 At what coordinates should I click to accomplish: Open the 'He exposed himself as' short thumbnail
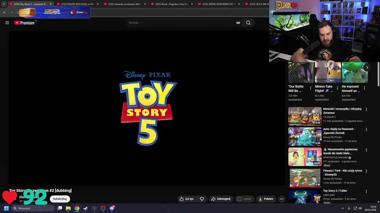[x=355, y=72]
